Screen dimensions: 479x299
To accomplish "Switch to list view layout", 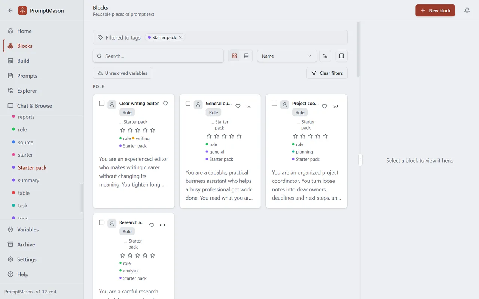I will [246, 56].
